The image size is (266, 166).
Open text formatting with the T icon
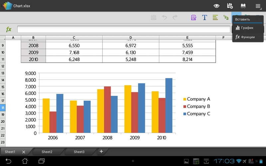pyautogui.click(x=204, y=18)
